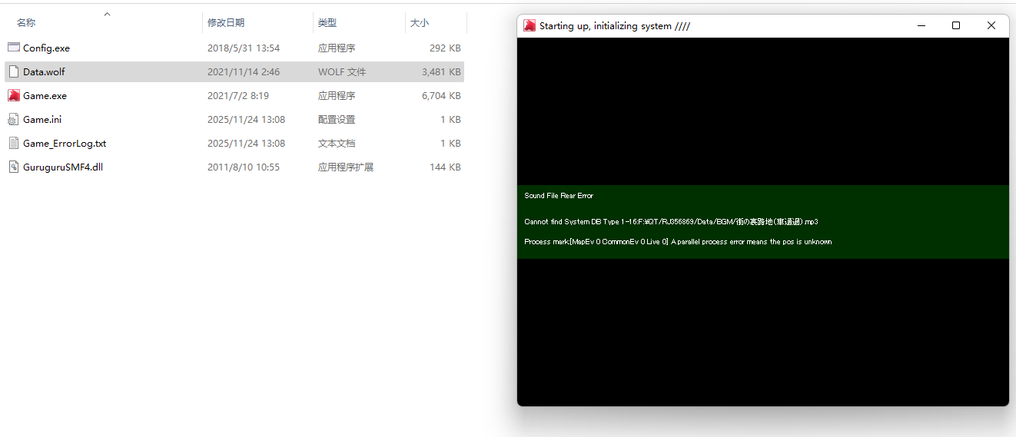
Task: Click the Sound File Rear Error message
Action: click(x=559, y=196)
